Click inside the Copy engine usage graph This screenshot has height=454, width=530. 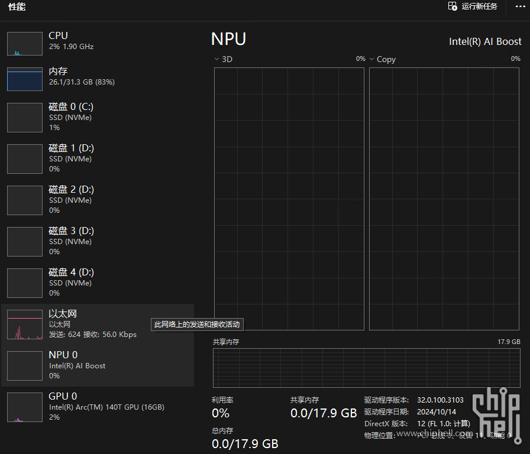tap(444, 199)
